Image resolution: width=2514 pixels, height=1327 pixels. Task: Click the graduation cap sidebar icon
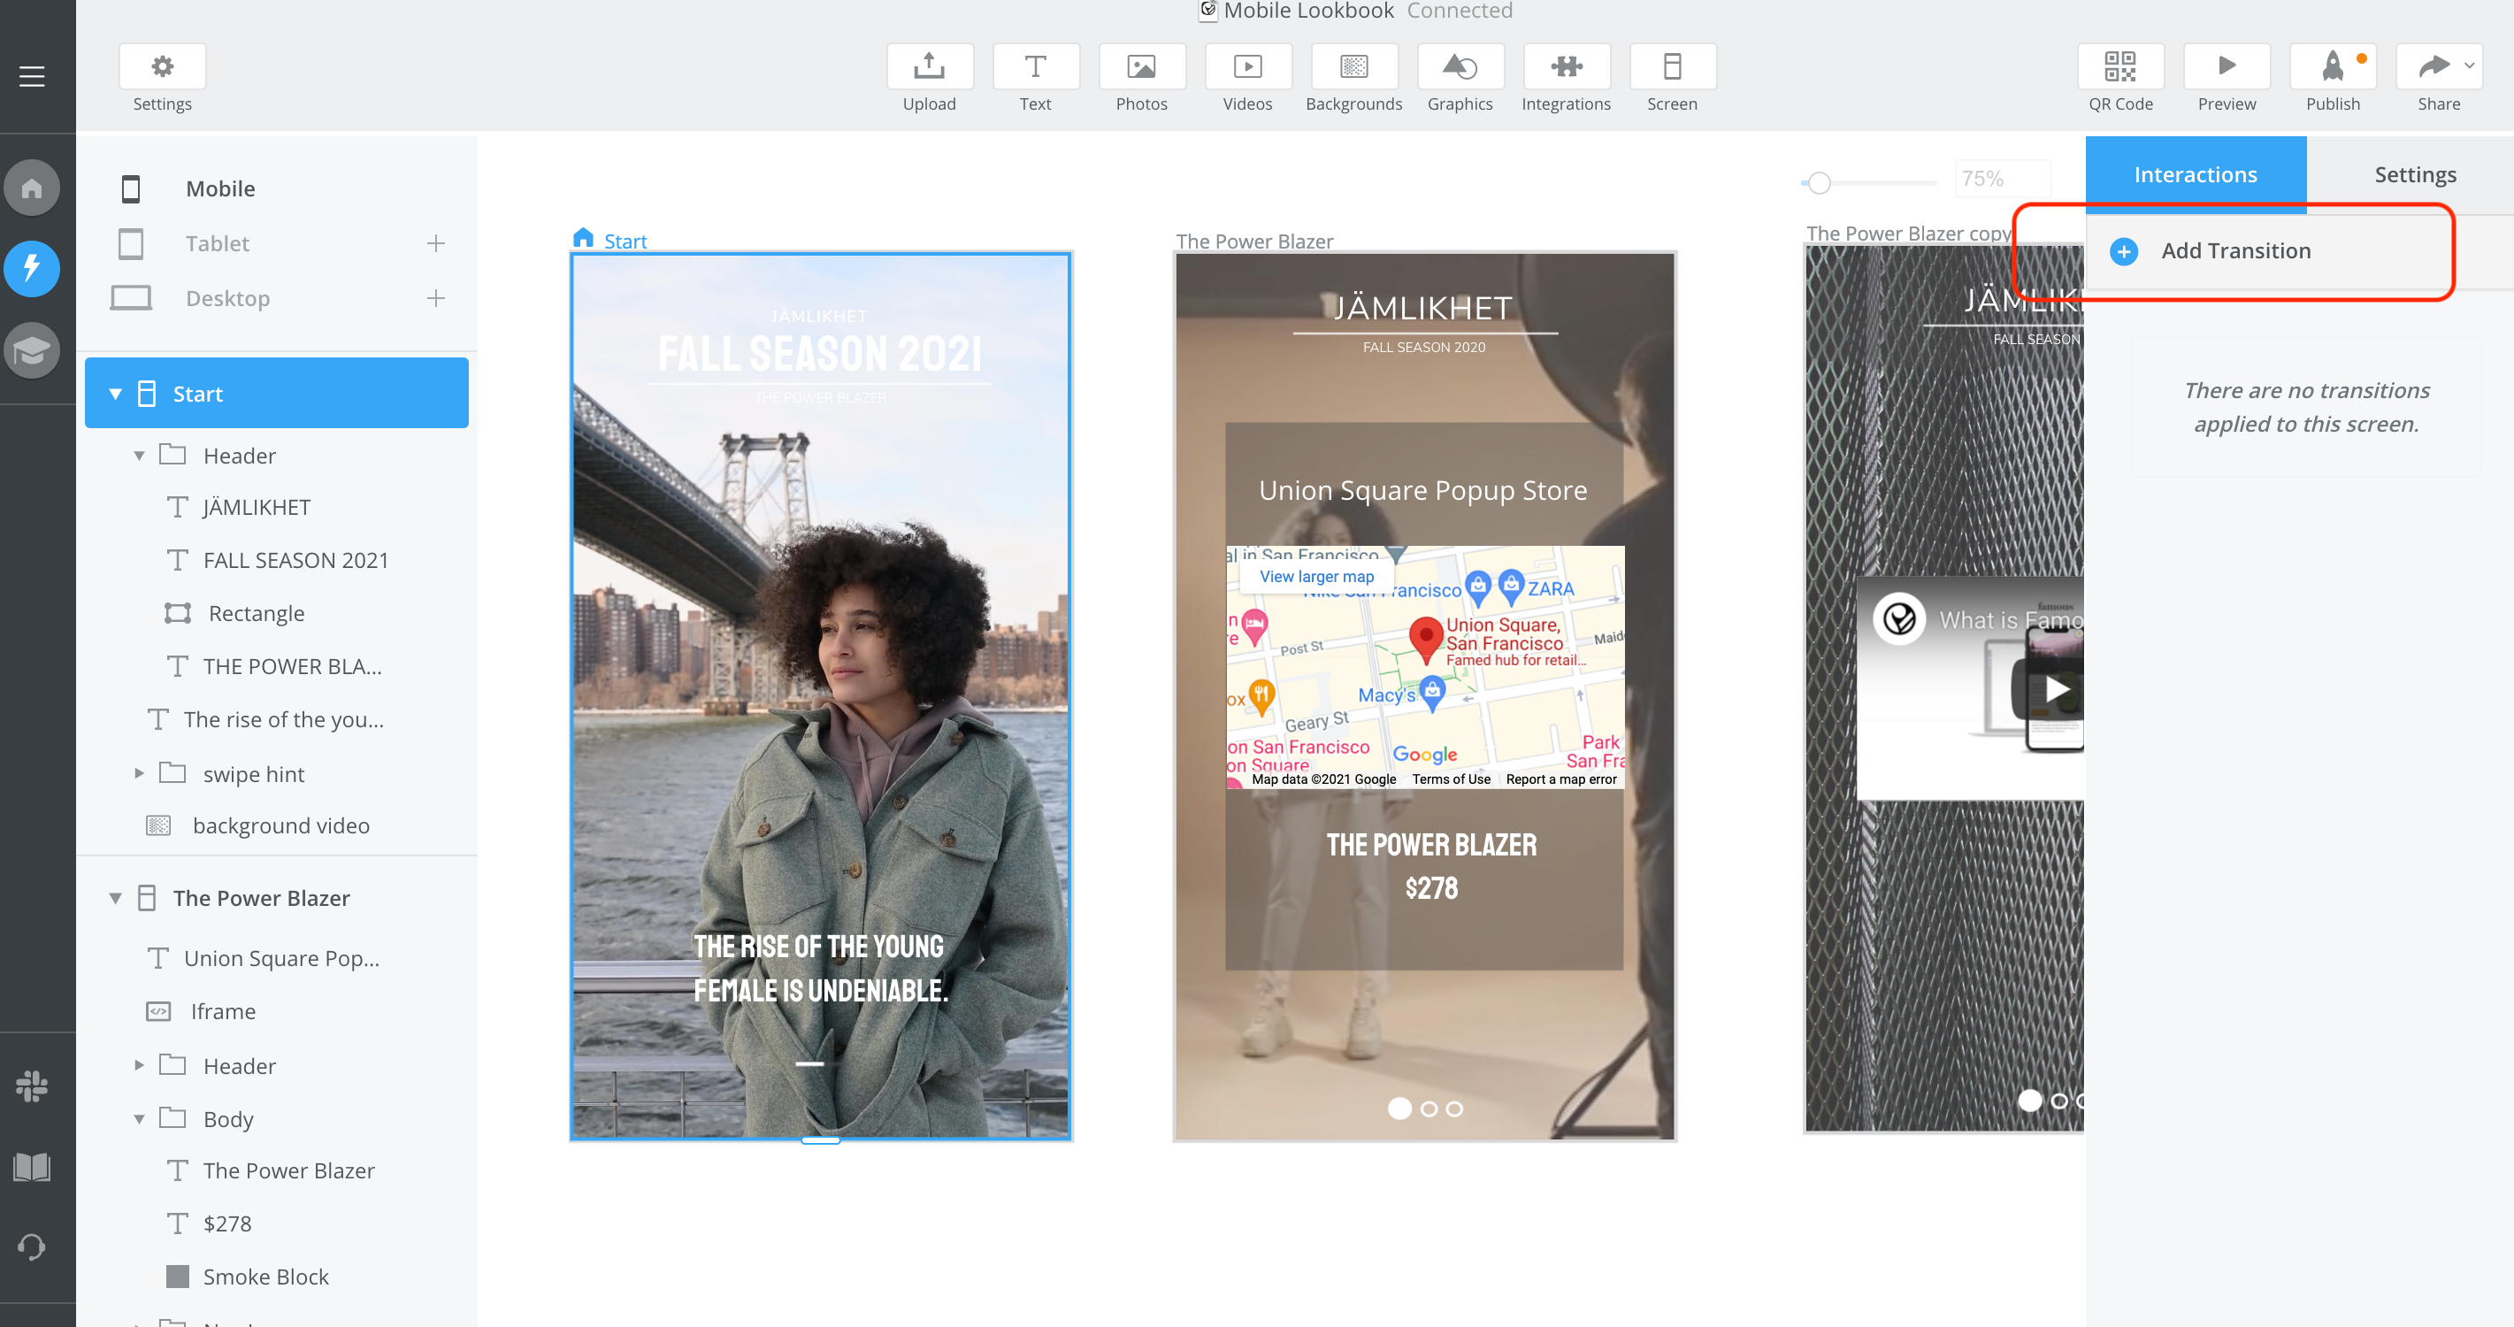coord(31,349)
